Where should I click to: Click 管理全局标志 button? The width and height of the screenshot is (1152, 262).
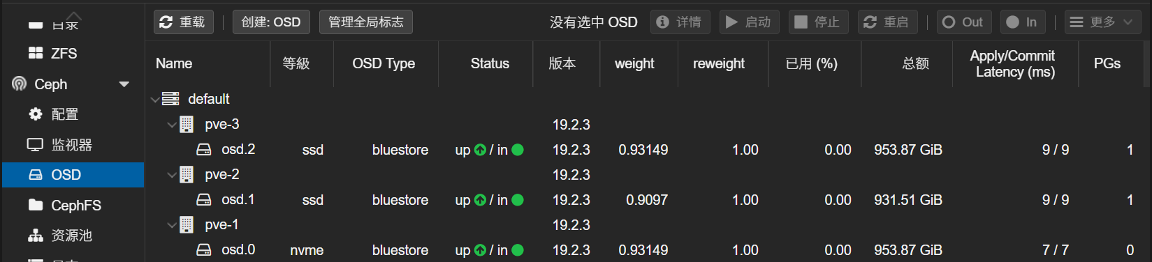(366, 22)
